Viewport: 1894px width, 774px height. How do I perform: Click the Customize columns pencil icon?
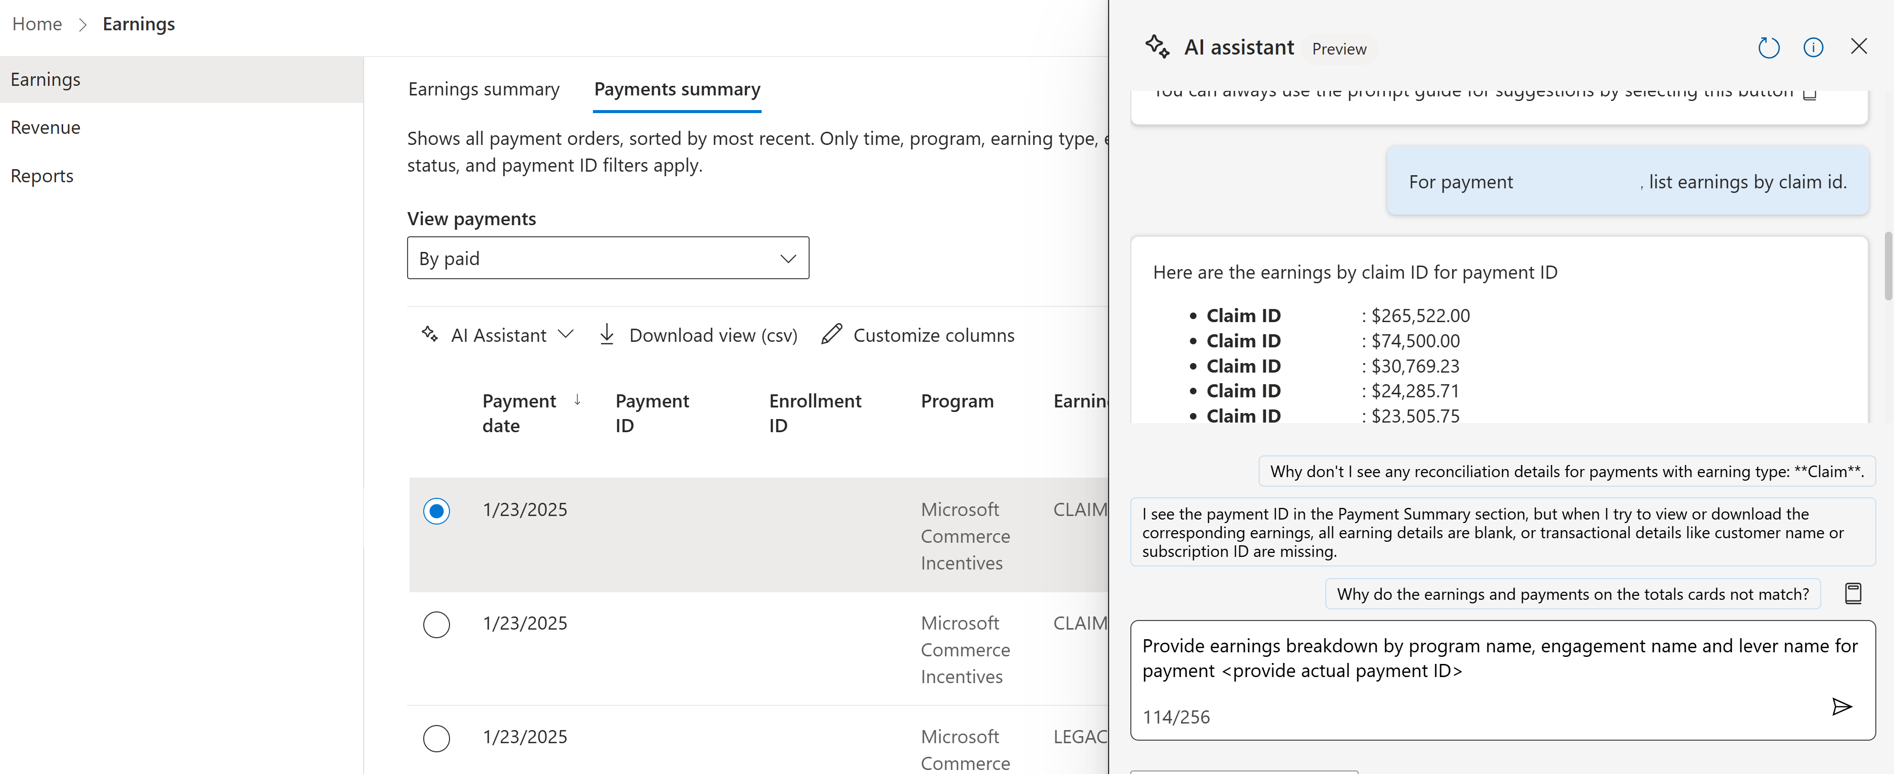(831, 334)
